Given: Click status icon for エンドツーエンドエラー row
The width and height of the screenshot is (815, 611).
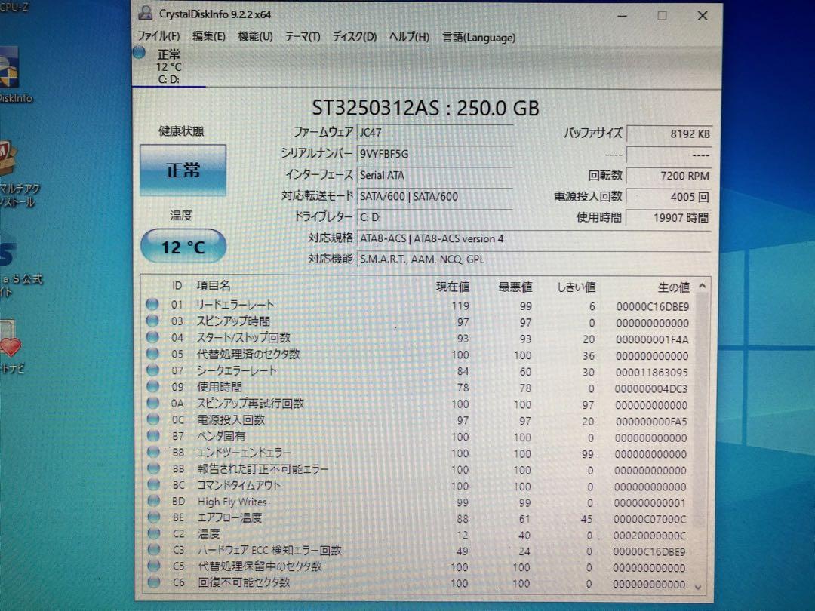Looking at the screenshot, I should [x=152, y=452].
